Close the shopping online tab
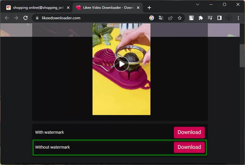Screen dimensions: 245x165 click(x=68, y=8)
